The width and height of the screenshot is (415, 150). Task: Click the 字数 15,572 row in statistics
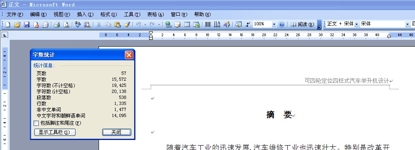tap(81, 79)
